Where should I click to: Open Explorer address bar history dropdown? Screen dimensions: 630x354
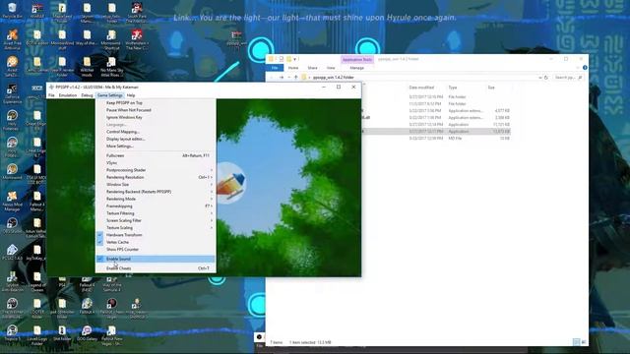coord(540,77)
